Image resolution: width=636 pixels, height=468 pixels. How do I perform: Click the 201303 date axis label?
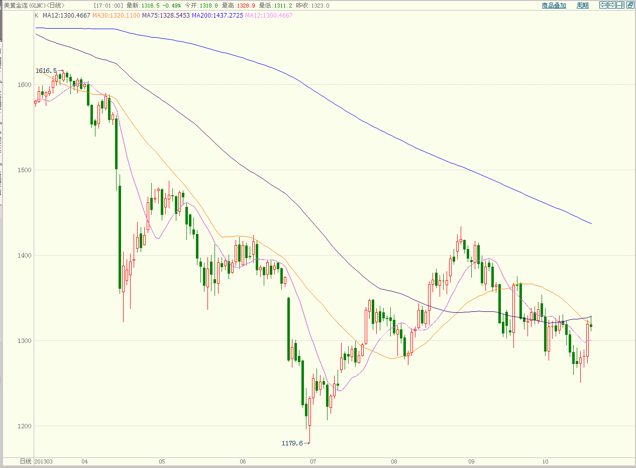[x=44, y=461]
